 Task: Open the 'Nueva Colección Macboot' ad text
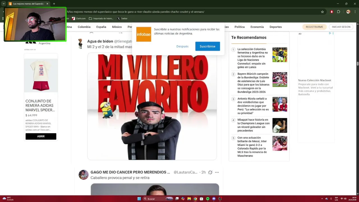click(315, 80)
